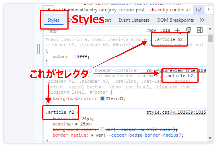Open the Event Listeners tab

[x=134, y=20]
